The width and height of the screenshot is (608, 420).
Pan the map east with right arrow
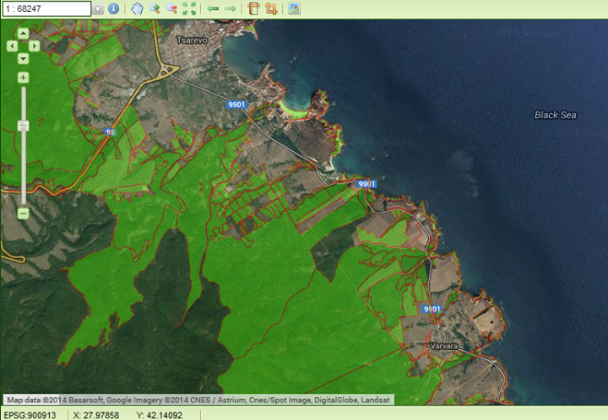35,46
